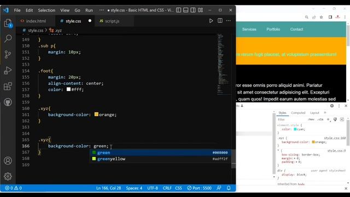350x197 pixels.
Task: Open the Go menu
Action: point(77,10)
